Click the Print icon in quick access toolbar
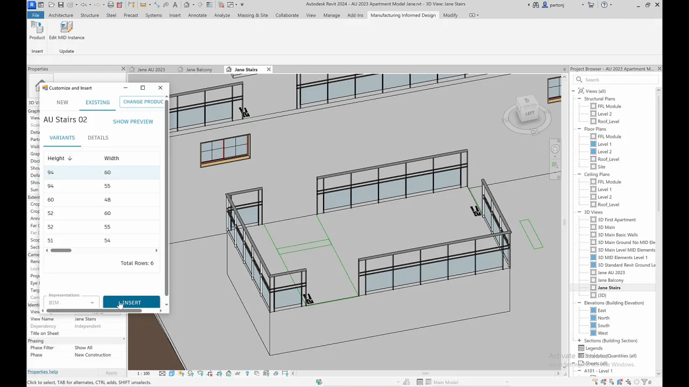Image resolution: width=689 pixels, height=387 pixels. click(x=110, y=5)
